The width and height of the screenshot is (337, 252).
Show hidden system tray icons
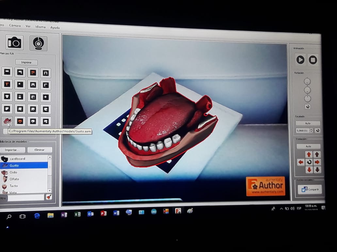[281, 208]
